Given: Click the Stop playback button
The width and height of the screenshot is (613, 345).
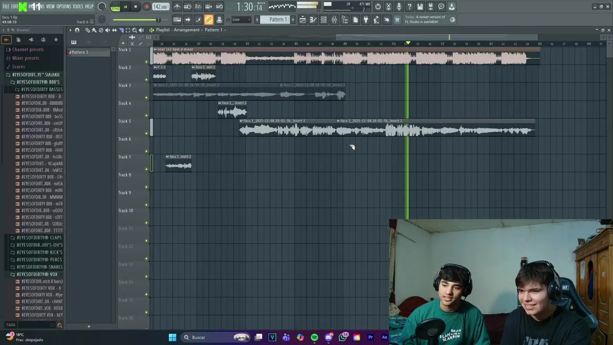Looking at the screenshot, I should click(136, 7).
